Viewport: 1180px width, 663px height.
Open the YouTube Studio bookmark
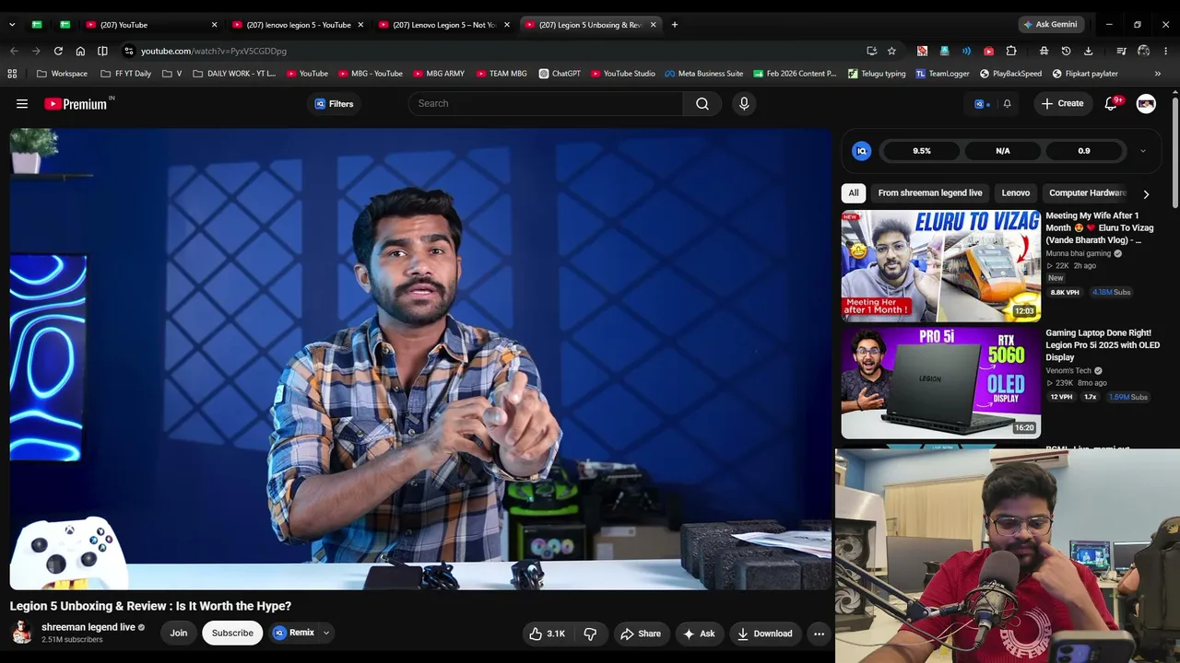point(622,74)
